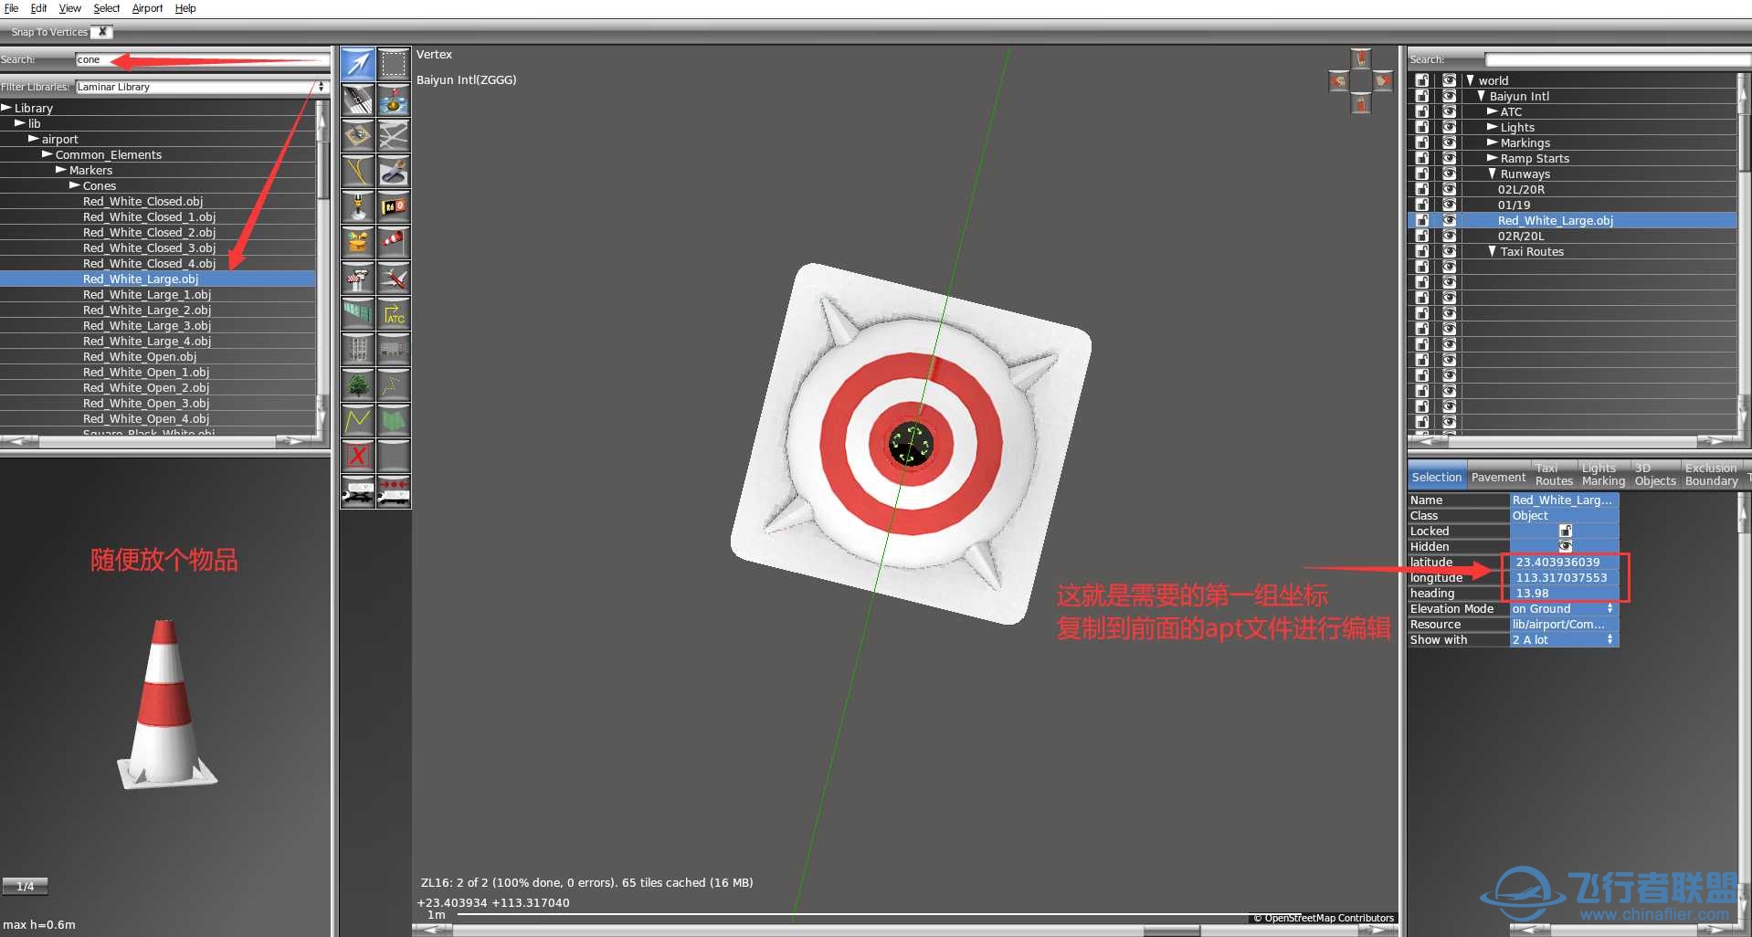The width and height of the screenshot is (1752, 937).
Task: Collapse the Runways group
Action: tap(1492, 174)
